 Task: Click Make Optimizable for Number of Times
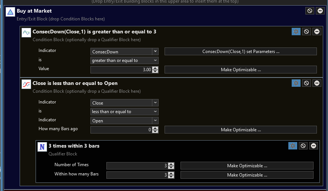tap(247, 166)
